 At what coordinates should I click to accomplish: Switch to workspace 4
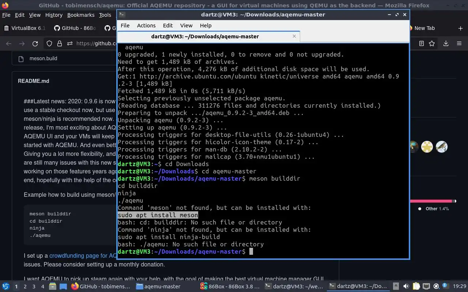[43, 287]
